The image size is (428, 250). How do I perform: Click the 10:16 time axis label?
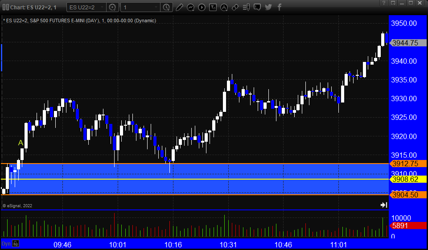173,245
